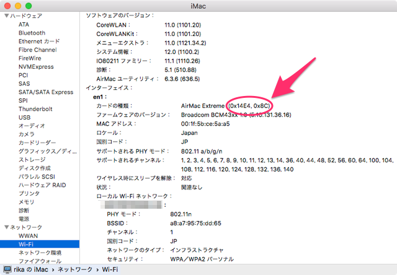Click the en1 interface heading
This screenshot has height=275, width=397.
[99, 97]
